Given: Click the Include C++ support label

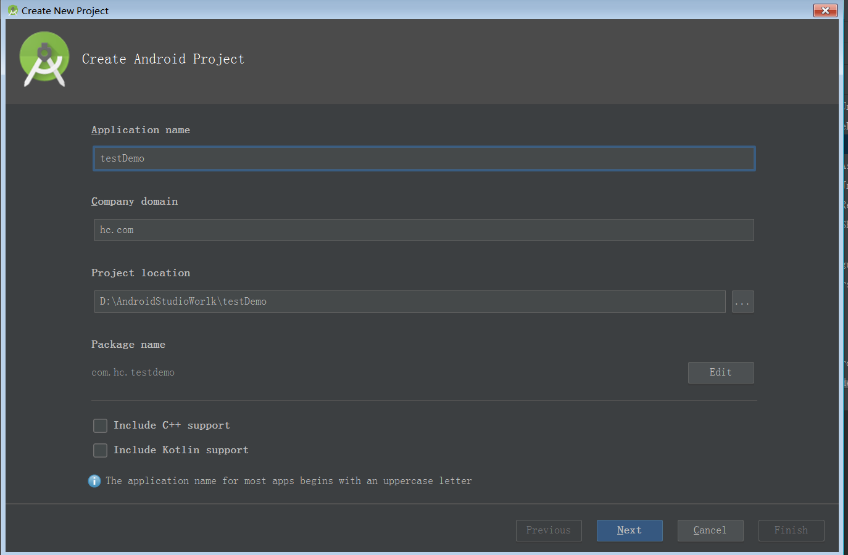Looking at the screenshot, I should coord(172,425).
